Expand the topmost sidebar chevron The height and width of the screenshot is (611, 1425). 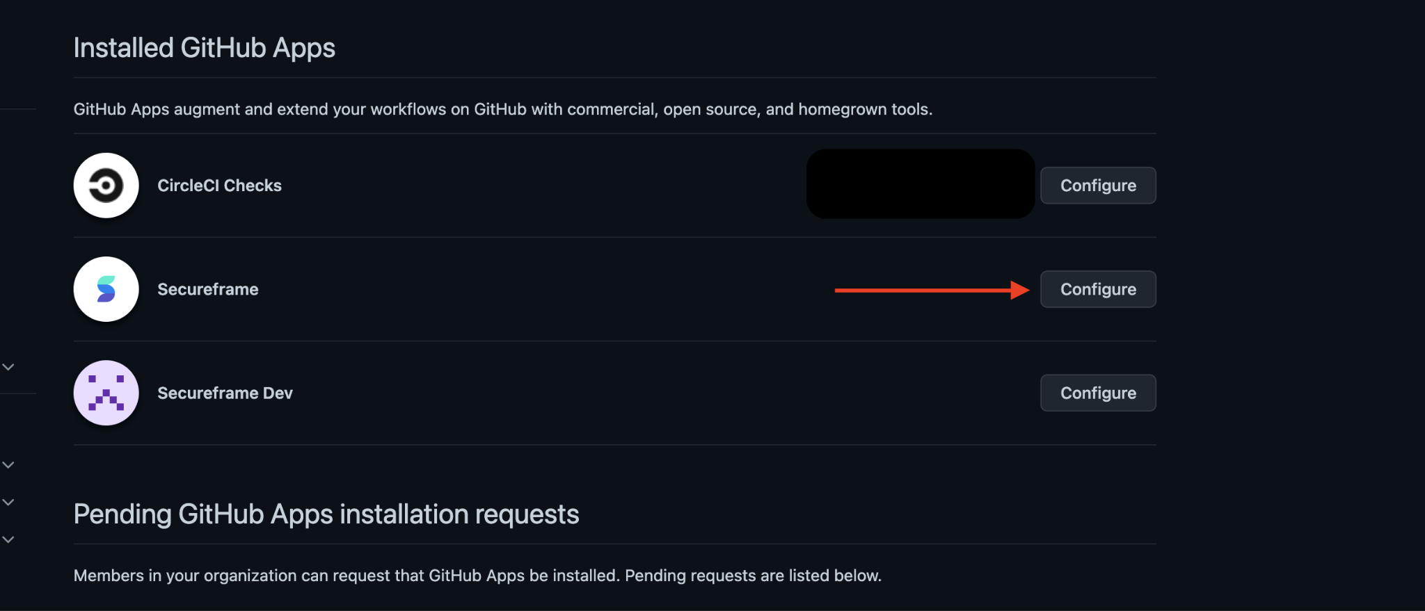click(8, 367)
